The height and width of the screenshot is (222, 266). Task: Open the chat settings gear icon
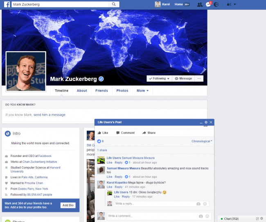(262, 218)
